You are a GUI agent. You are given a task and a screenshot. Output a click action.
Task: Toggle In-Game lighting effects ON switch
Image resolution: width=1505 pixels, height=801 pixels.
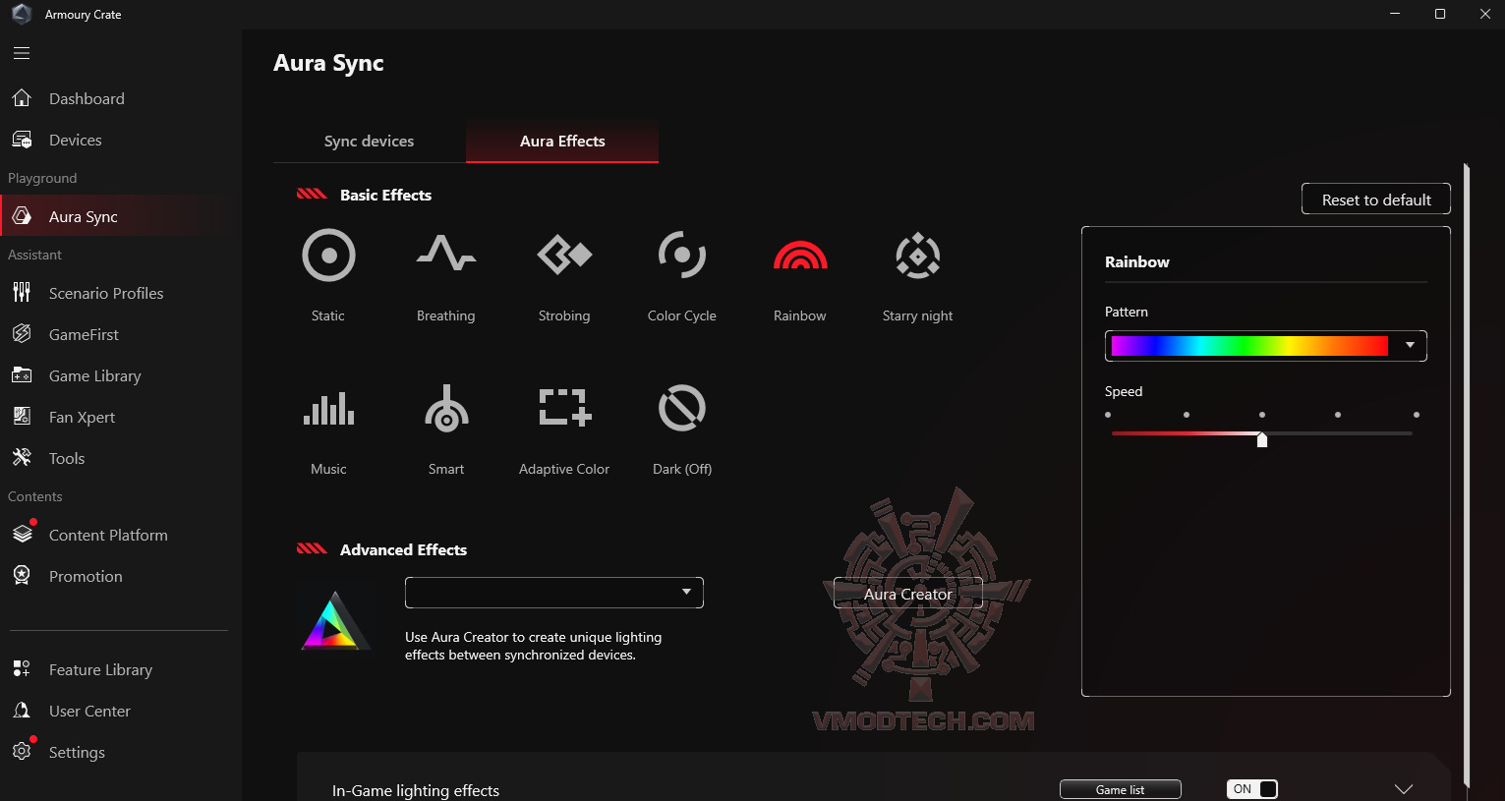pos(1252,789)
